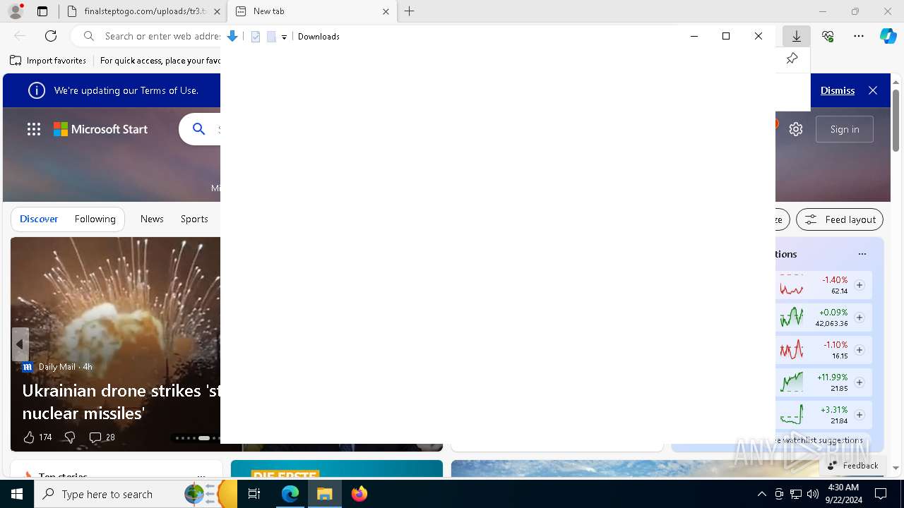The image size is (904, 508).
Task: Open watchlist more options ellipsis
Action: pos(862,254)
